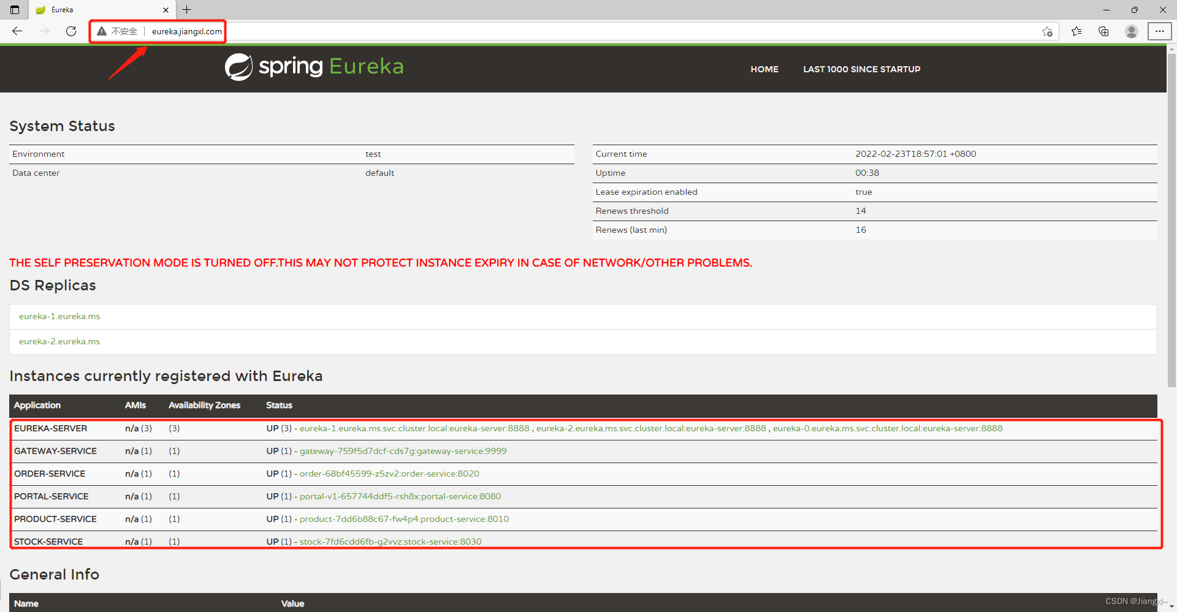
Task: Close the Eureka tab
Action: click(166, 10)
